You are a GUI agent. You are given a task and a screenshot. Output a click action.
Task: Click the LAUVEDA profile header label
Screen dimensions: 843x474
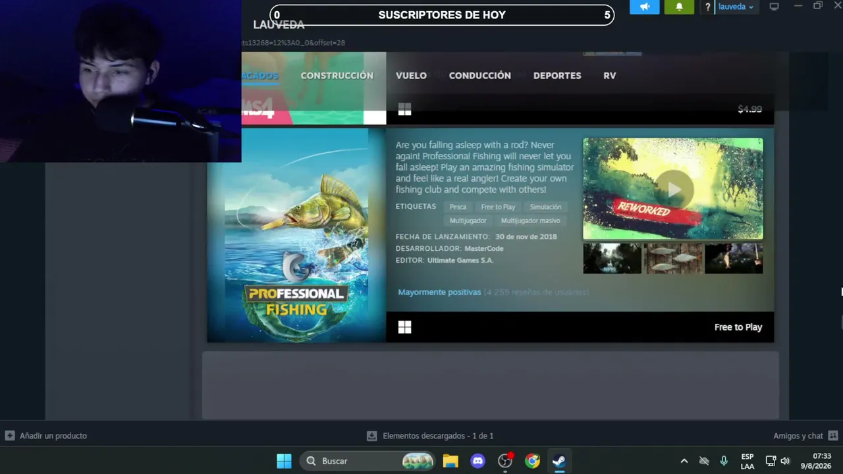pos(279,25)
